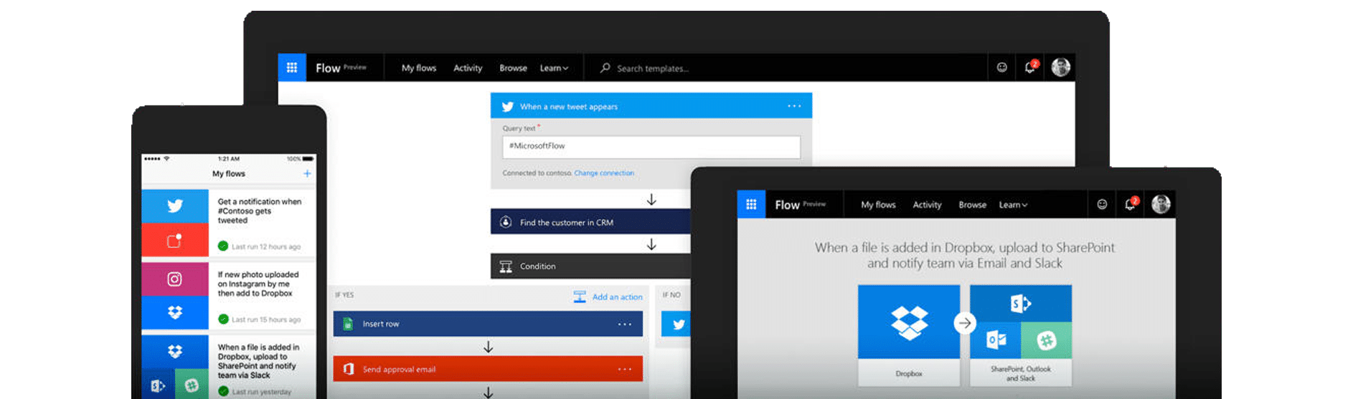Tap the My flows title on phone
Screen dimensions: 1363x399
229,173
